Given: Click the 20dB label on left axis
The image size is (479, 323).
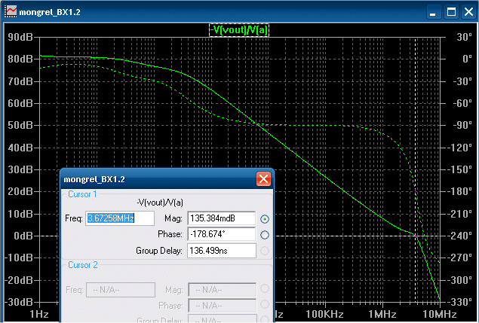Looking at the screenshot, I should point(20,191).
